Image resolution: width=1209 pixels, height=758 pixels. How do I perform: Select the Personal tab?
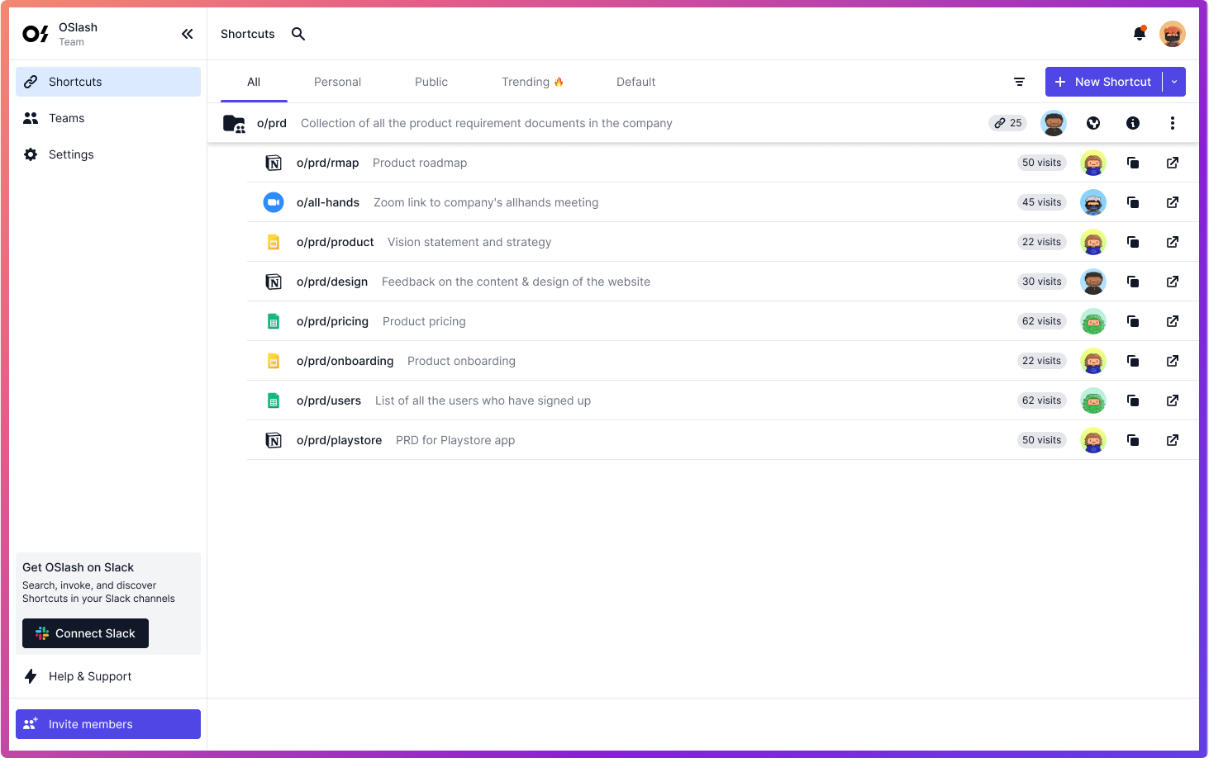click(x=337, y=82)
